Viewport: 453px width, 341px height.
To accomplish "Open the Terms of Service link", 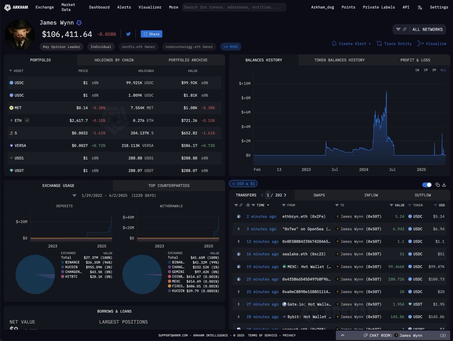I will coord(263,335).
